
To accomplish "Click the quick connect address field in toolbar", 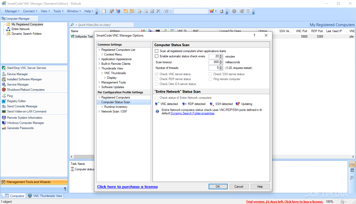I will click(x=191, y=11).
